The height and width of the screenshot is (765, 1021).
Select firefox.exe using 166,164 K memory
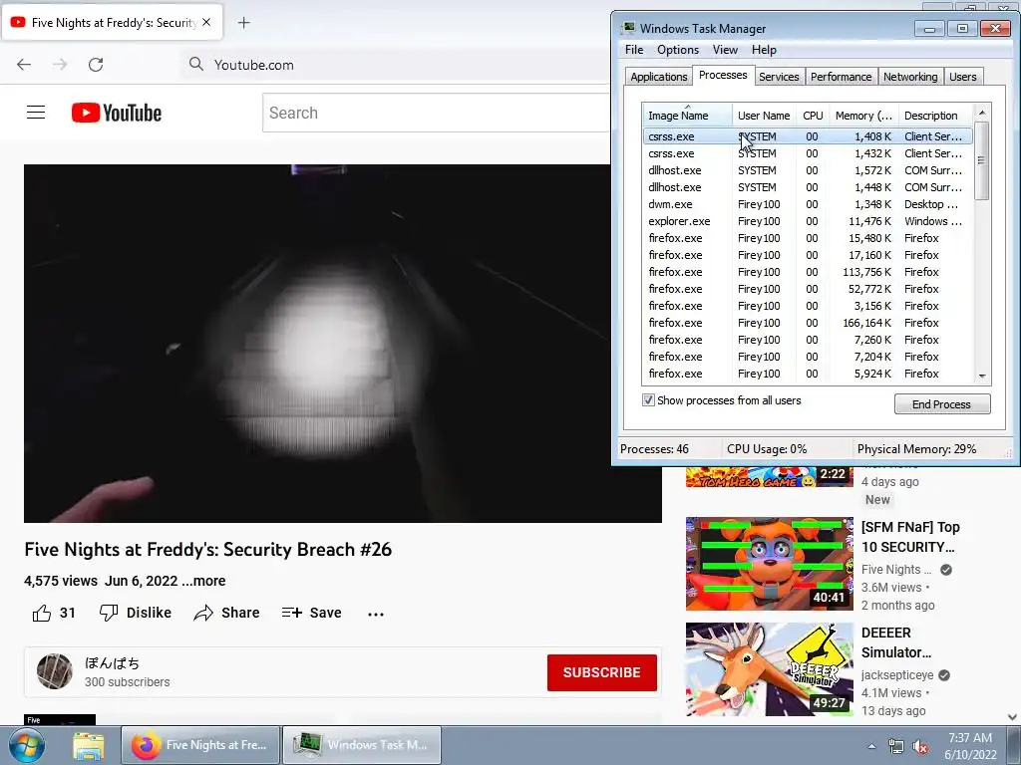[808, 323]
